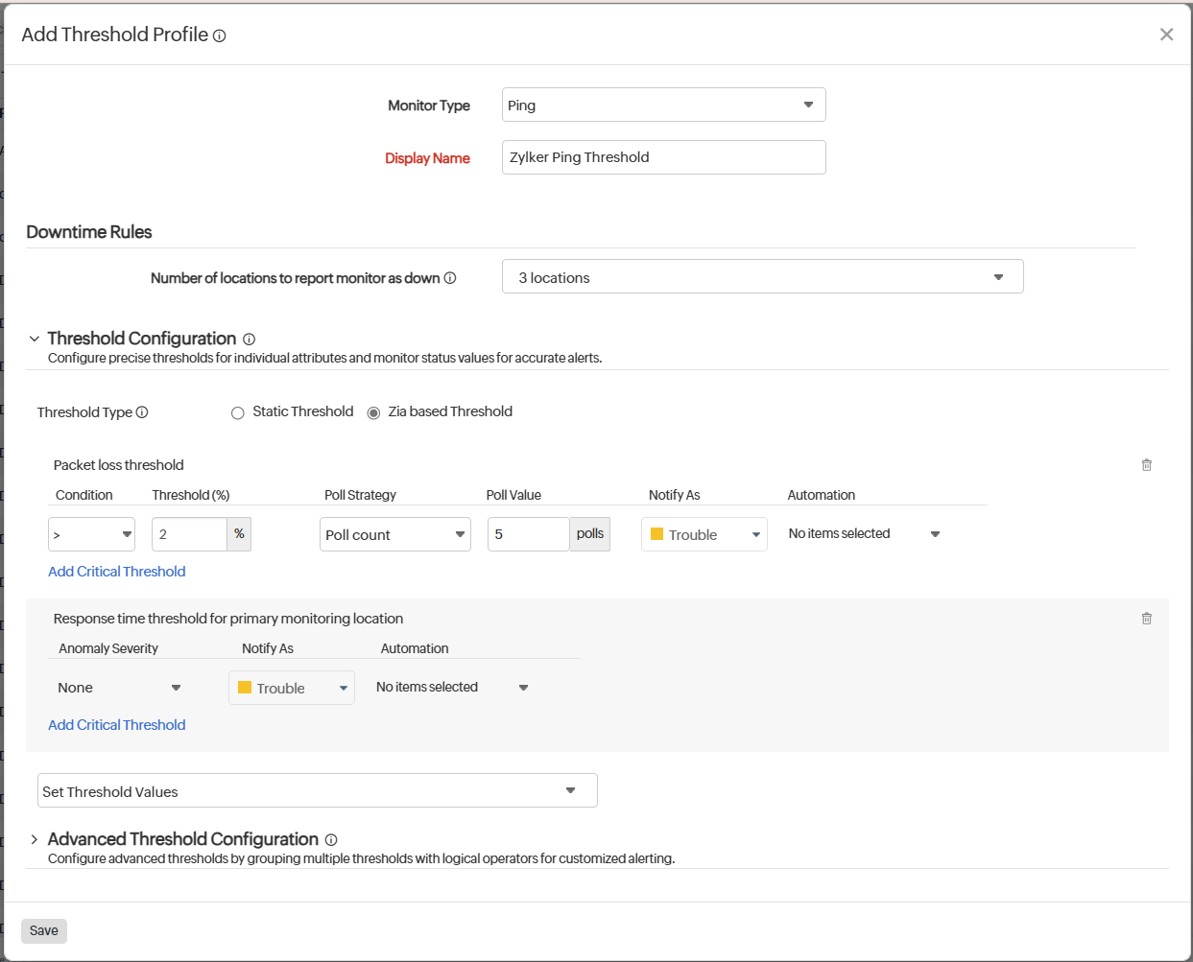
Task: Add Critical Threshold for packet loss
Action: coord(116,571)
